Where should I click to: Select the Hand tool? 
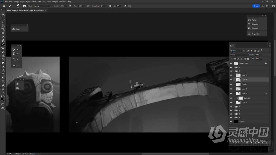pyautogui.click(x=3, y=85)
